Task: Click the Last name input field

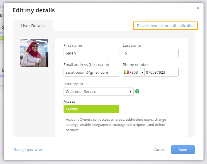Action: [151, 53]
